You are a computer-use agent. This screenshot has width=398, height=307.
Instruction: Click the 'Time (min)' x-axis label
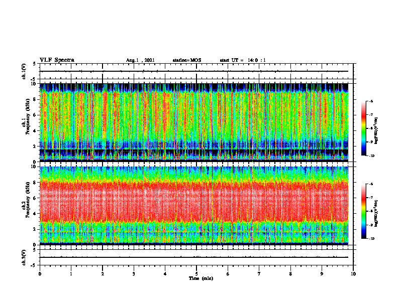[201, 278]
